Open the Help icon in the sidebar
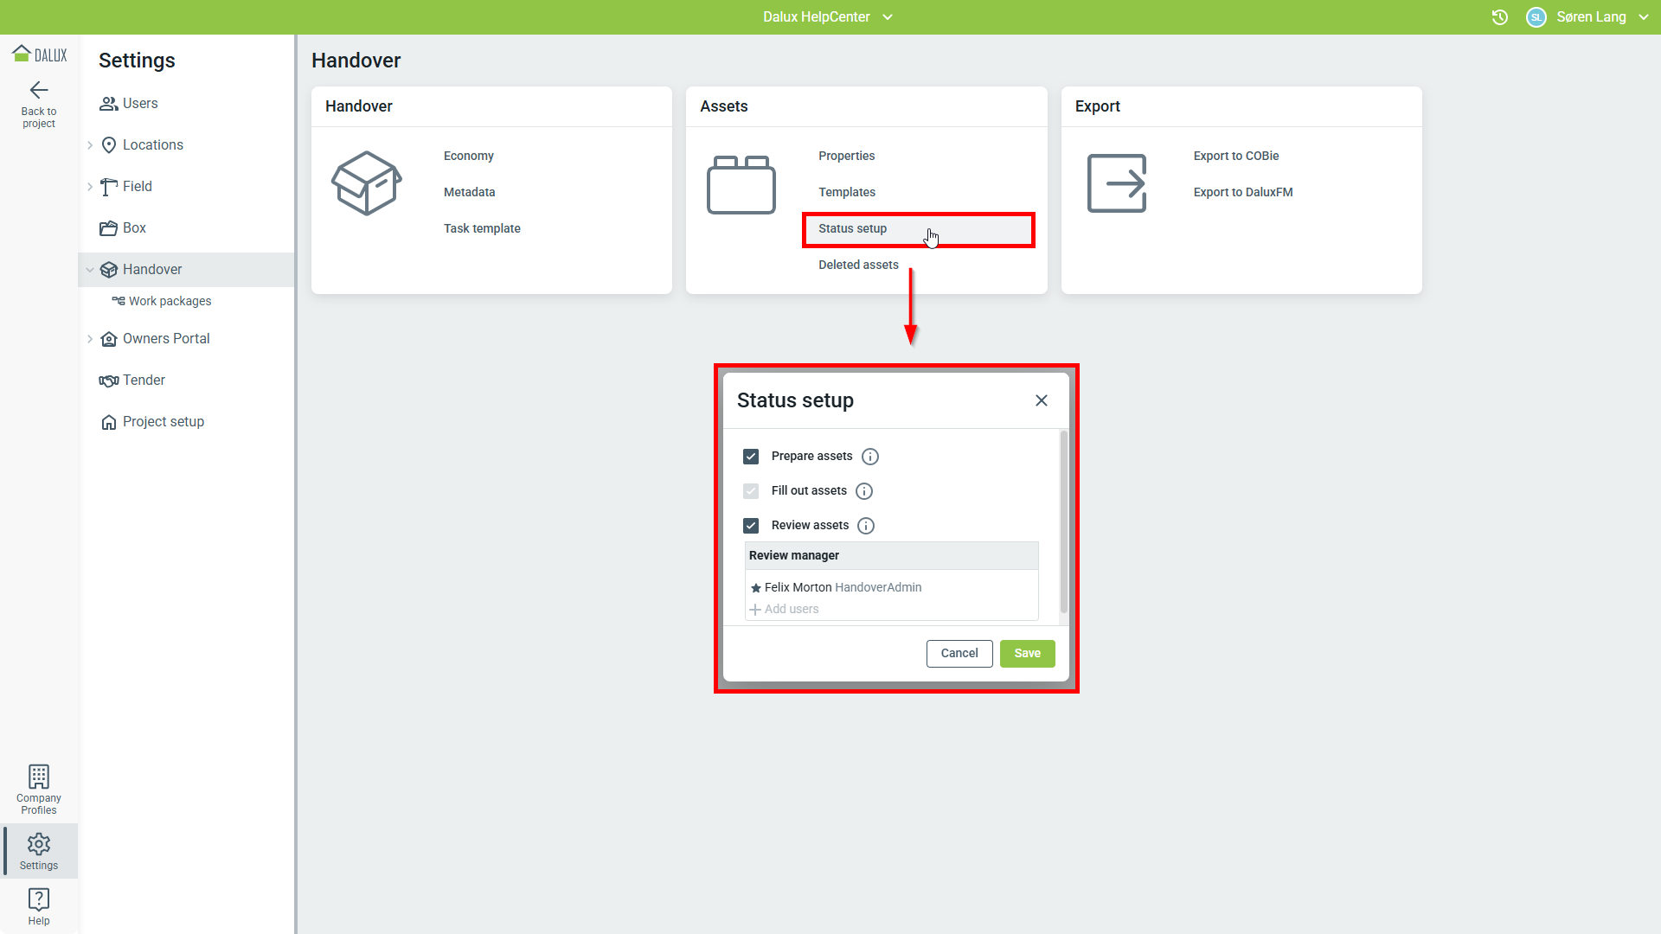Screen dimensions: 1661x934 tap(39, 905)
